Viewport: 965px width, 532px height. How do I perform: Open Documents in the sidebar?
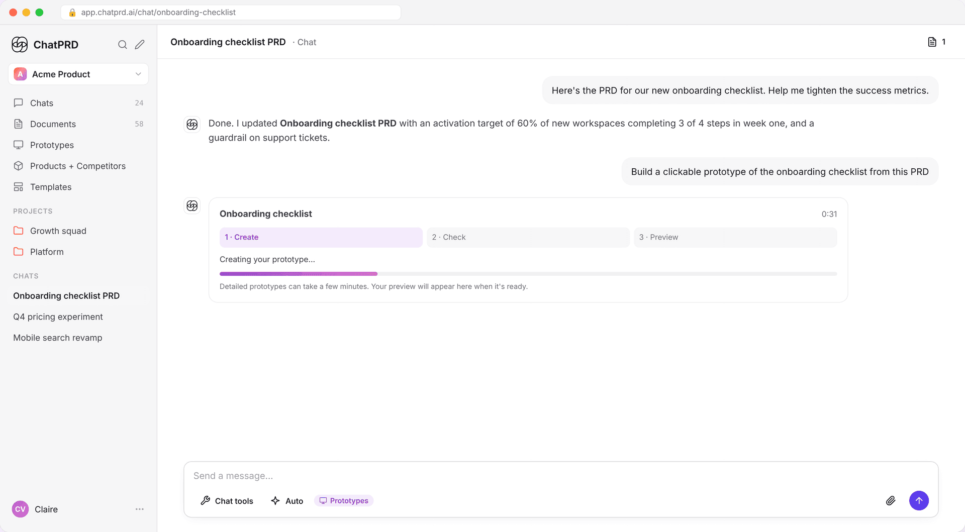78,124
